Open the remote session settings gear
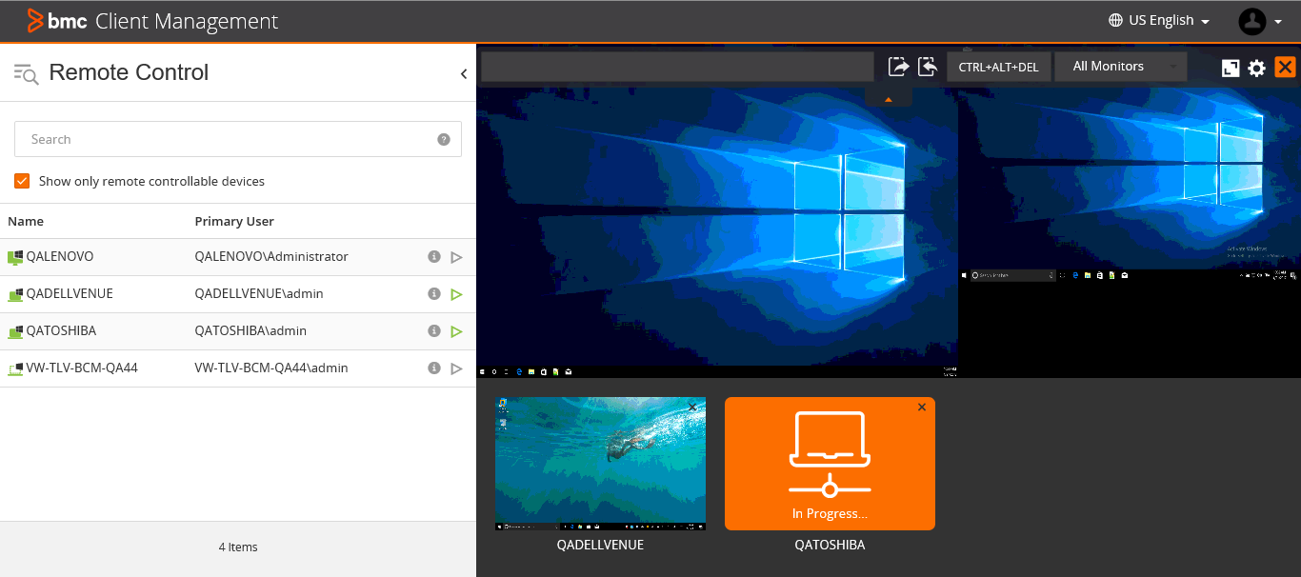This screenshot has width=1301, height=577. pyautogui.click(x=1257, y=68)
